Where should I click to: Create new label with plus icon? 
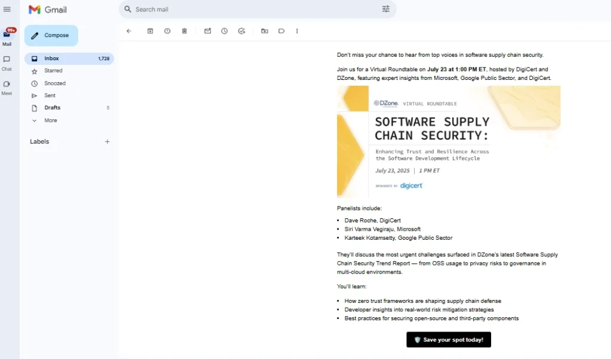click(107, 142)
